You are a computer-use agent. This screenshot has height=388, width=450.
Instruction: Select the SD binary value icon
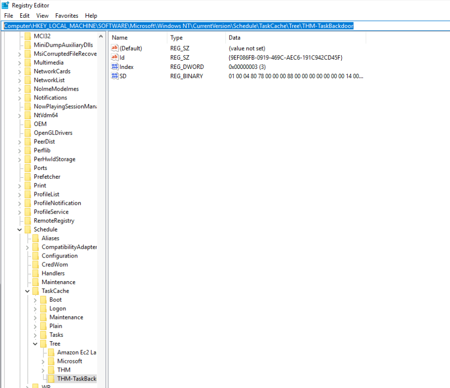[115, 76]
